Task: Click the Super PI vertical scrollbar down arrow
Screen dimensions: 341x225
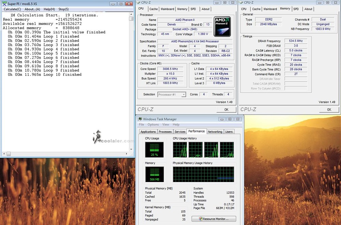Action: click(131, 149)
